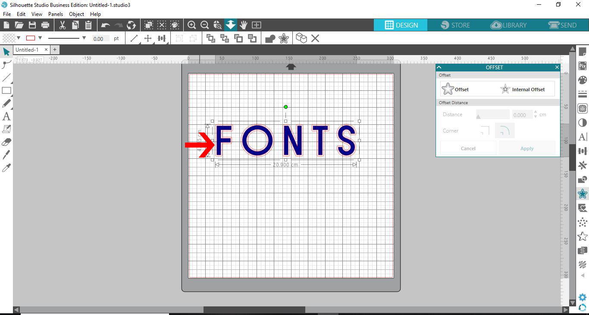
Task: Open the Panels menu
Action: [x=56, y=14]
